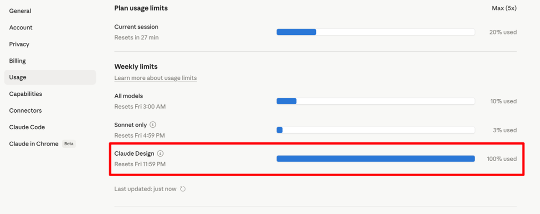Click the All models usage bar
540x214 pixels.
375,101
